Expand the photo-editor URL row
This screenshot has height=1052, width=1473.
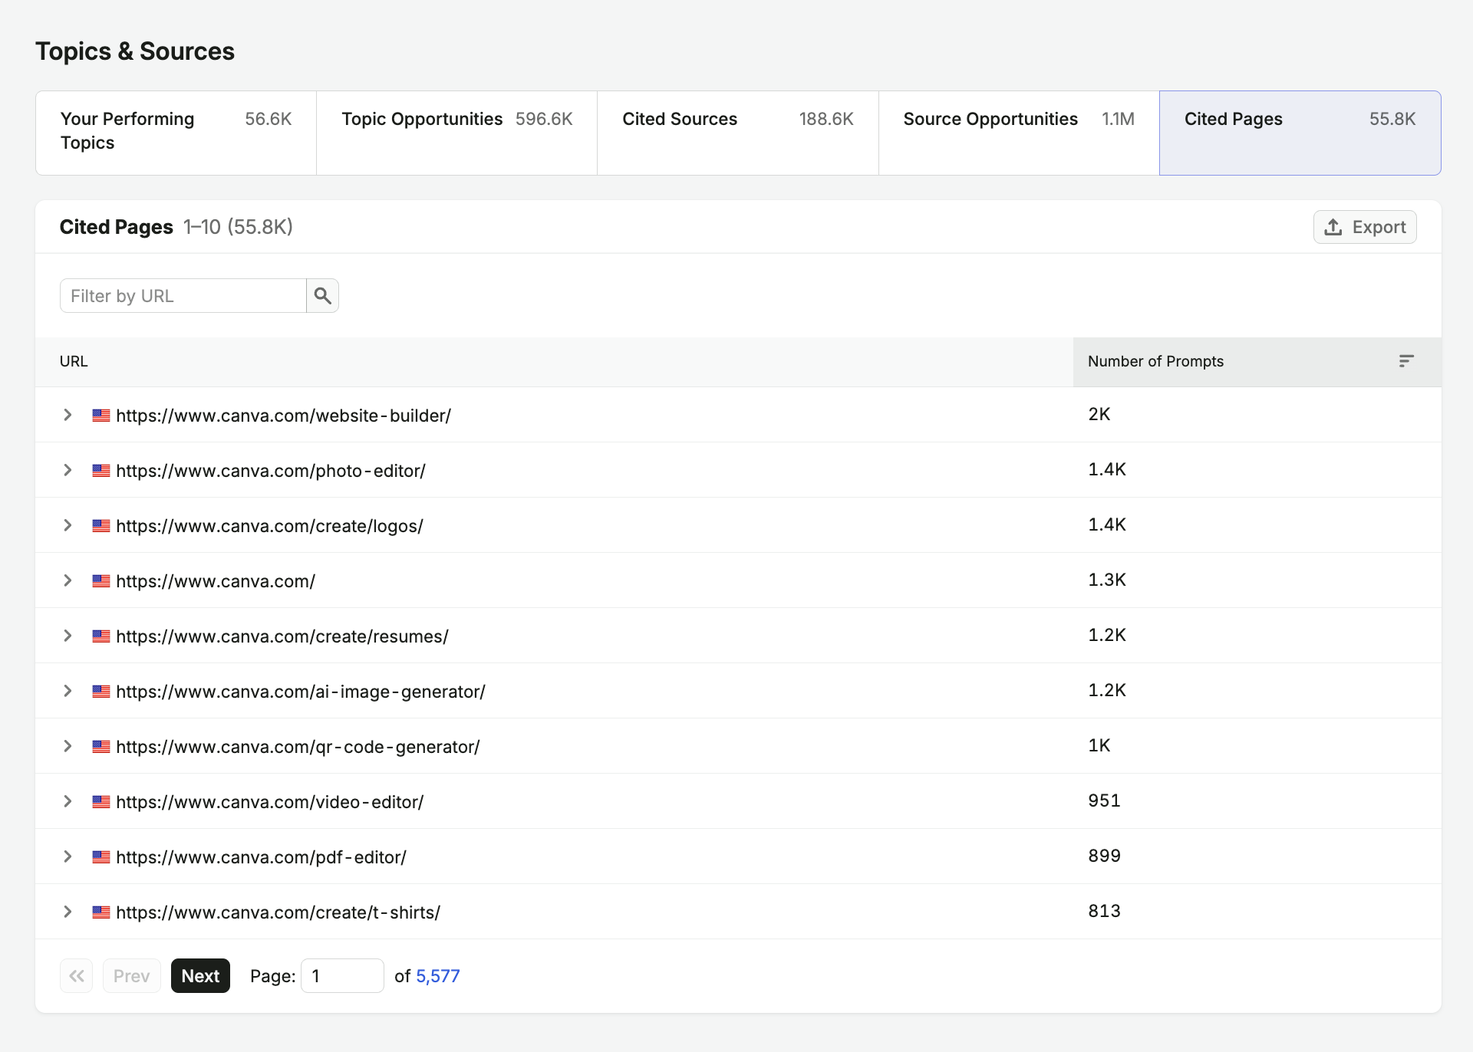[x=68, y=470]
